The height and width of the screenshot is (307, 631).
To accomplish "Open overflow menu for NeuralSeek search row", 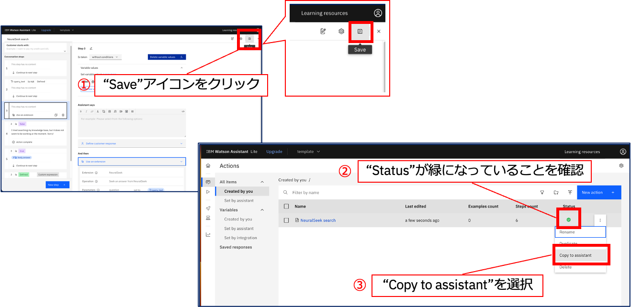I will (600, 220).
